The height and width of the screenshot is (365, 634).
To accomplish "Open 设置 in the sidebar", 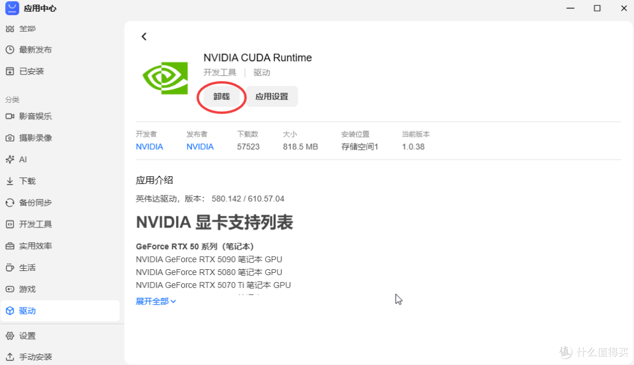I will 28,336.
